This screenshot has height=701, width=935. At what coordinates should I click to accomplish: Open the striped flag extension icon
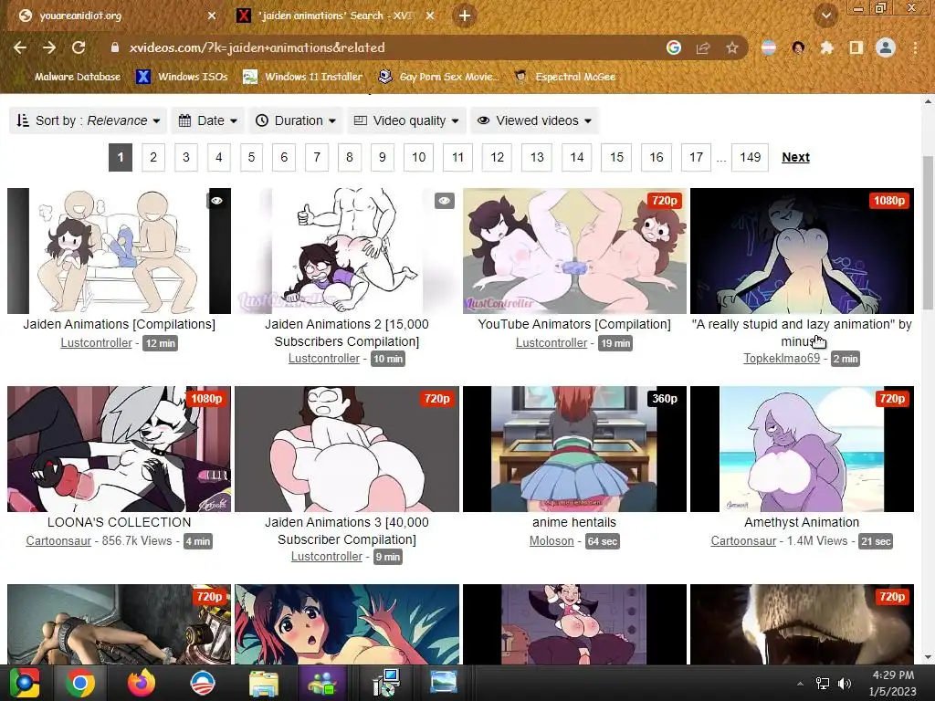pyautogui.click(x=769, y=47)
